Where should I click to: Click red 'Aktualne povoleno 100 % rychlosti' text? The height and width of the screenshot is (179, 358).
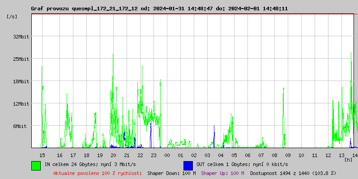coord(98,173)
